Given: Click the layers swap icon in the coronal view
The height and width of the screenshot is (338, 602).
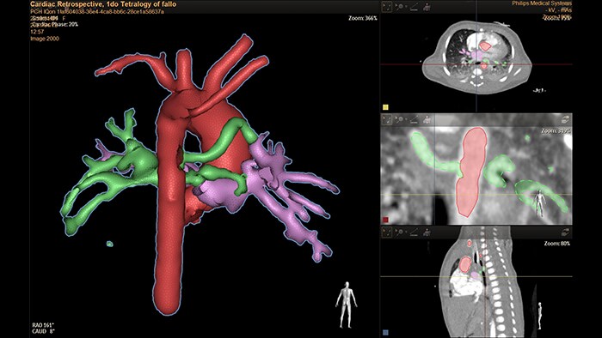Looking at the screenshot, I should [x=566, y=120].
